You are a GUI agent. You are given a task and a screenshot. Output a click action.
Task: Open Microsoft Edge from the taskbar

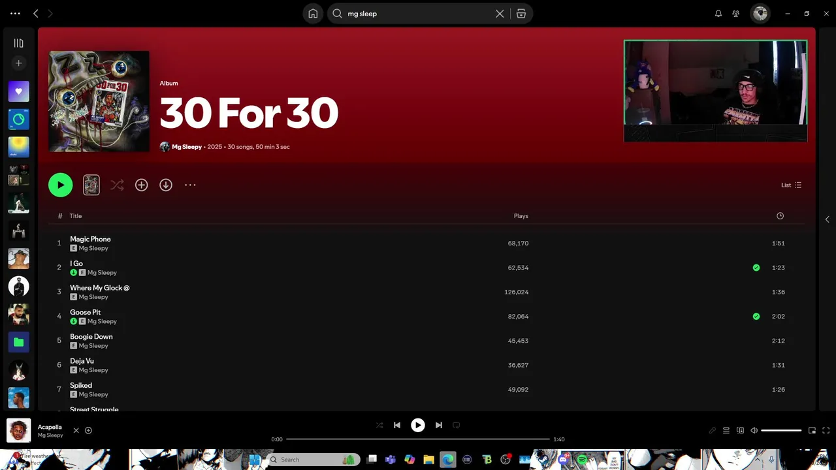[447, 460]
